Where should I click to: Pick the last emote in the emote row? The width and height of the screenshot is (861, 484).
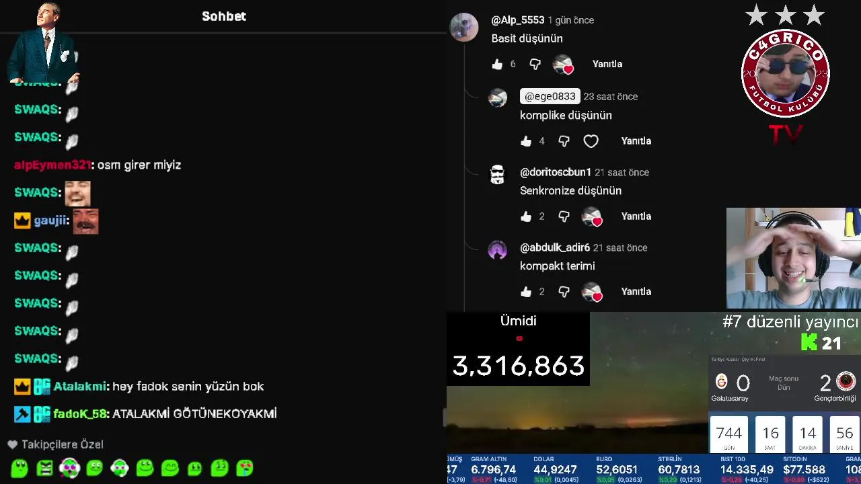tap(244, 468)
